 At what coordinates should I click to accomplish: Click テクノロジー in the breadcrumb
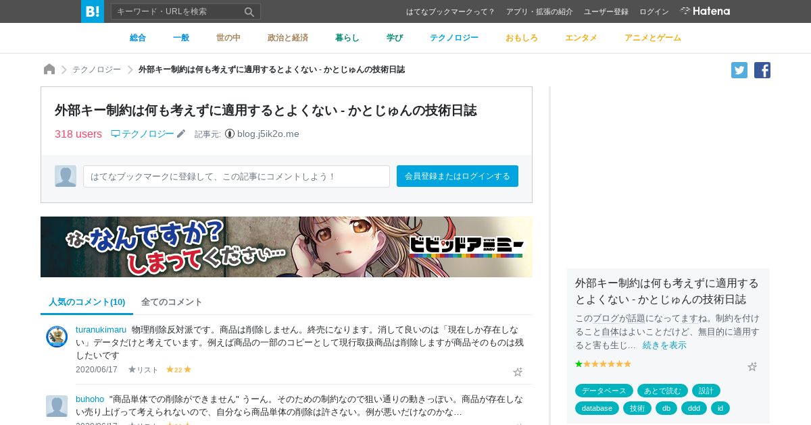click(97, 69)
